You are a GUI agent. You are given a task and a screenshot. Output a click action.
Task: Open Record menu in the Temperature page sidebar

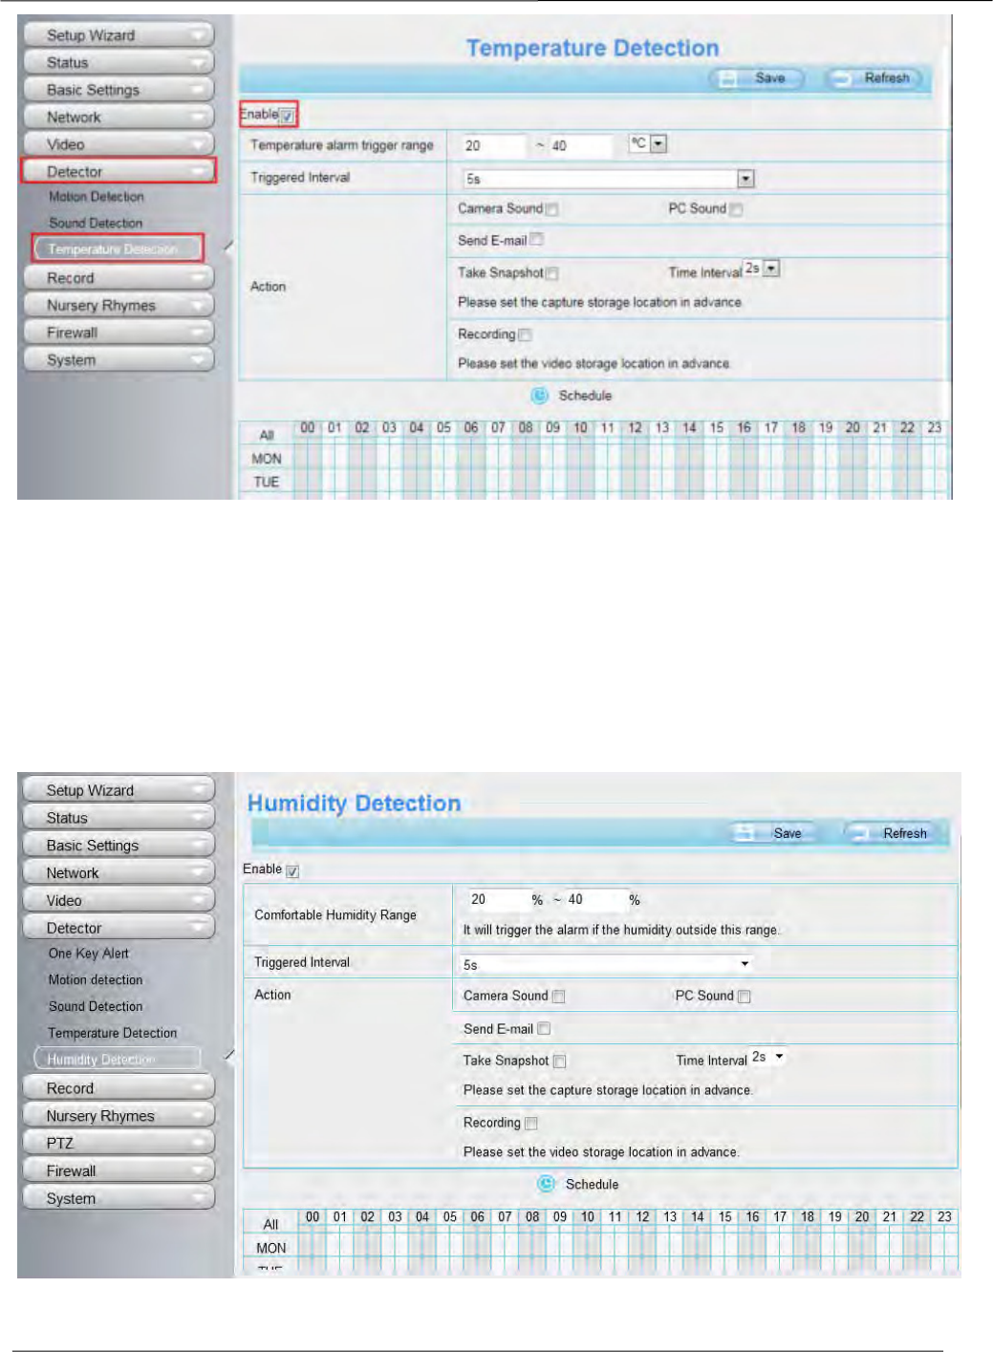pos(118,278)
